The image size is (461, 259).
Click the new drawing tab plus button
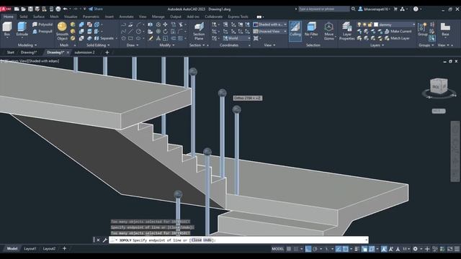pos(107,53)
